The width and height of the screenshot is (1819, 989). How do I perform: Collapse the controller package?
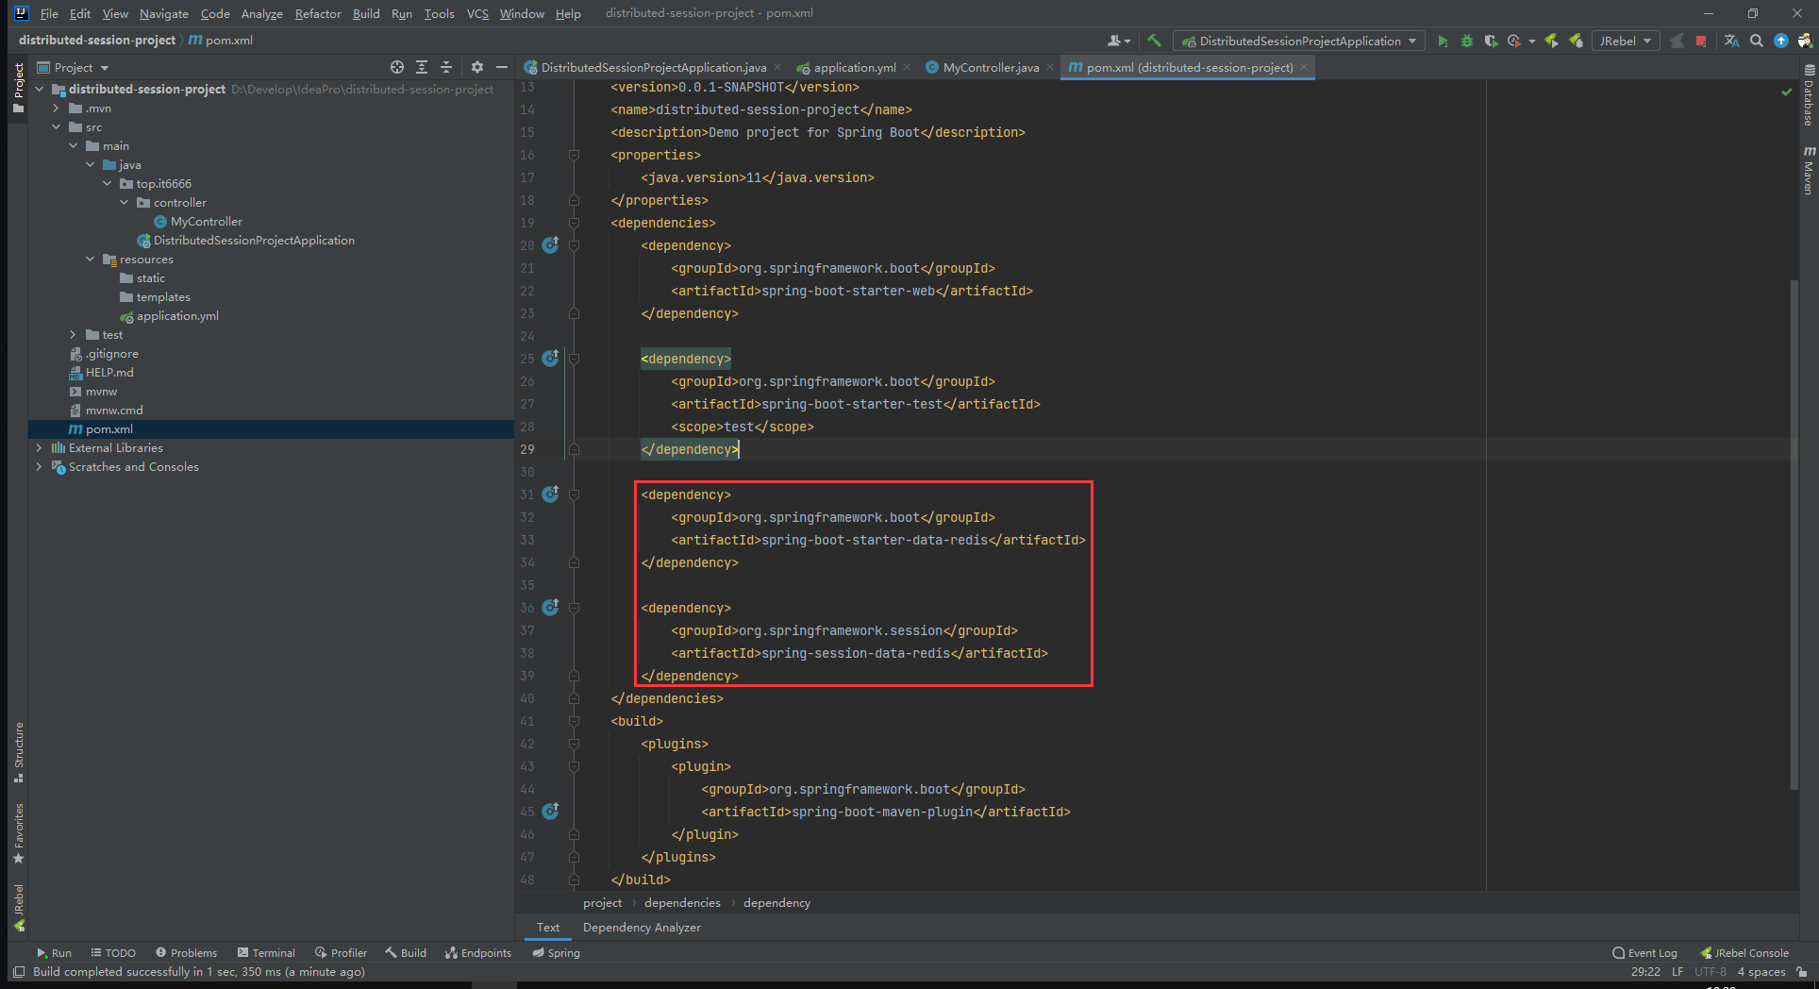(x=125, y=202)
